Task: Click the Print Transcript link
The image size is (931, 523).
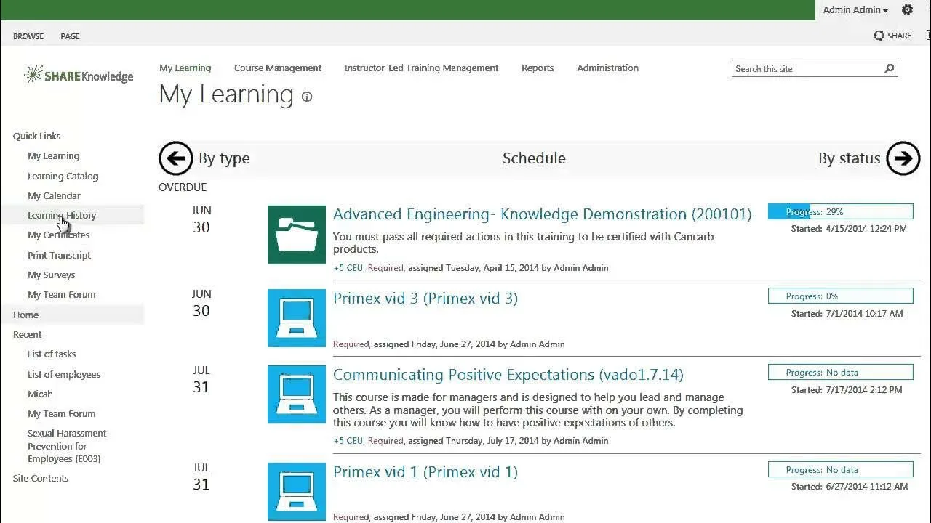Action: (x=59, y=255)
